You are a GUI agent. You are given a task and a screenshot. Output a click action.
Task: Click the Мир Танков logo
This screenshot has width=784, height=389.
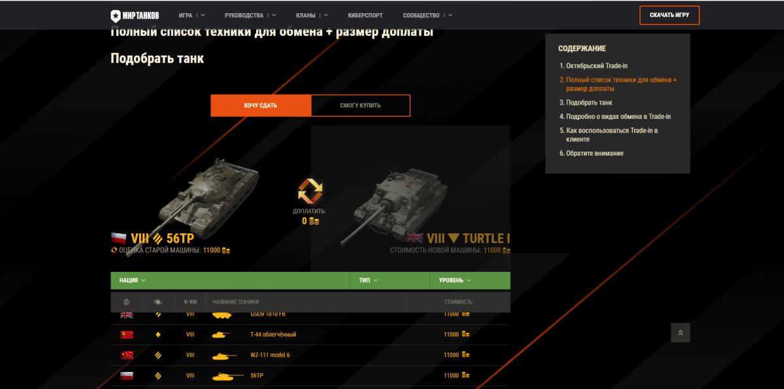(x=134, y=15)
